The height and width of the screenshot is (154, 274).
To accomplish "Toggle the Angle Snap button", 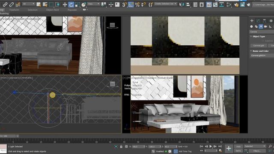I will 131,5.
